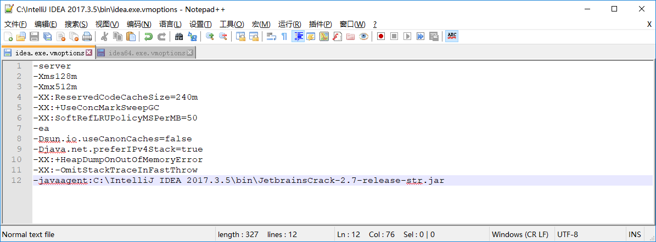Open the 语言(L) menu
The image size is (656, 242).
(x=170, y=24)
